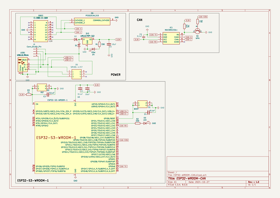This screenshot has width=280, height=198.
Task: Click resistor R3 1k symbol
Action: [x=29, y=95]
